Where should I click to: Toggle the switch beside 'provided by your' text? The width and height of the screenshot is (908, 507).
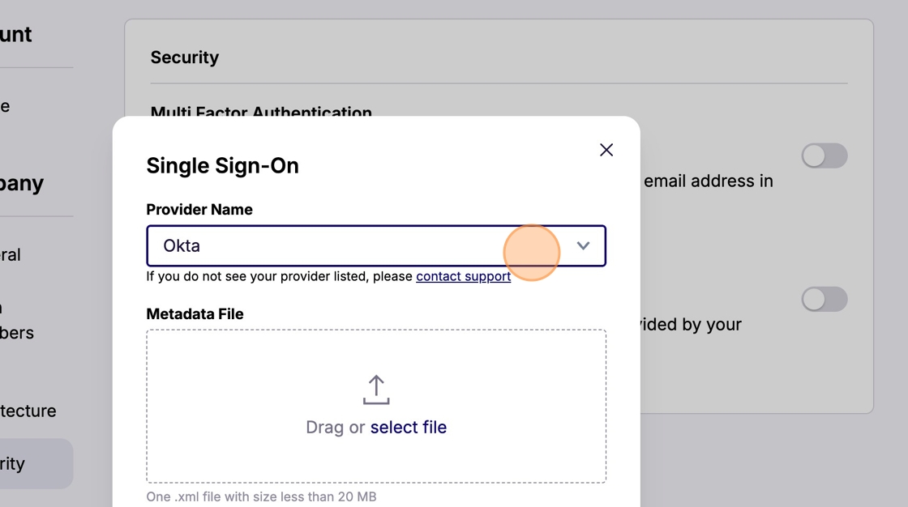click(x=824, y=299)
